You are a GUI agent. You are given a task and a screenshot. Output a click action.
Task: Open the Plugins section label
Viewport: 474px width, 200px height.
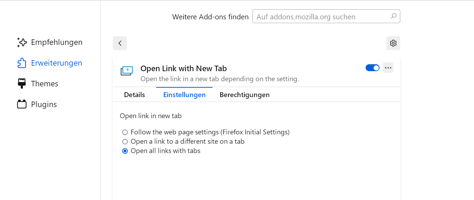pyautogui.click(x=44, y=104)
